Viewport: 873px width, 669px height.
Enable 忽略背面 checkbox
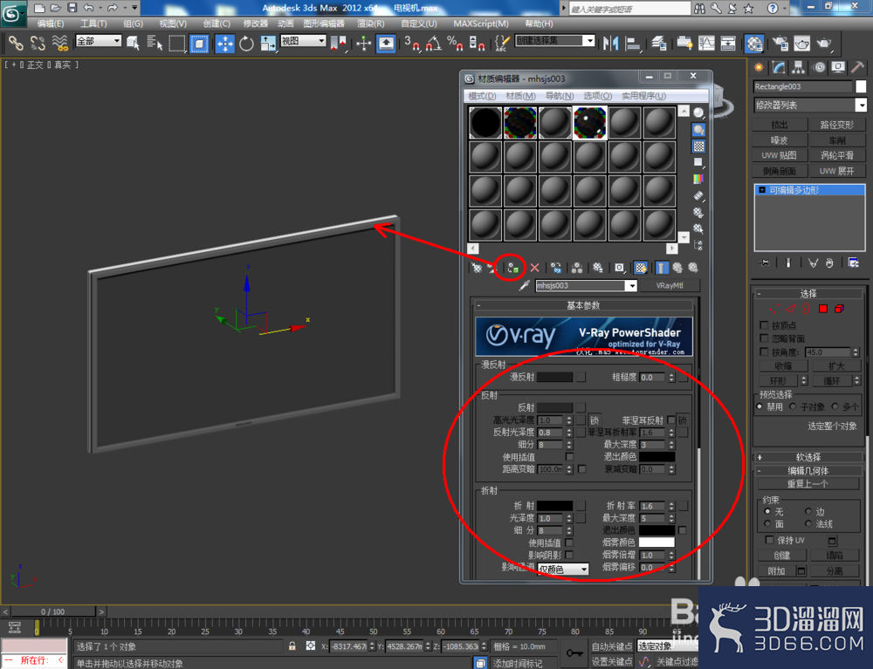pos(765,338)
